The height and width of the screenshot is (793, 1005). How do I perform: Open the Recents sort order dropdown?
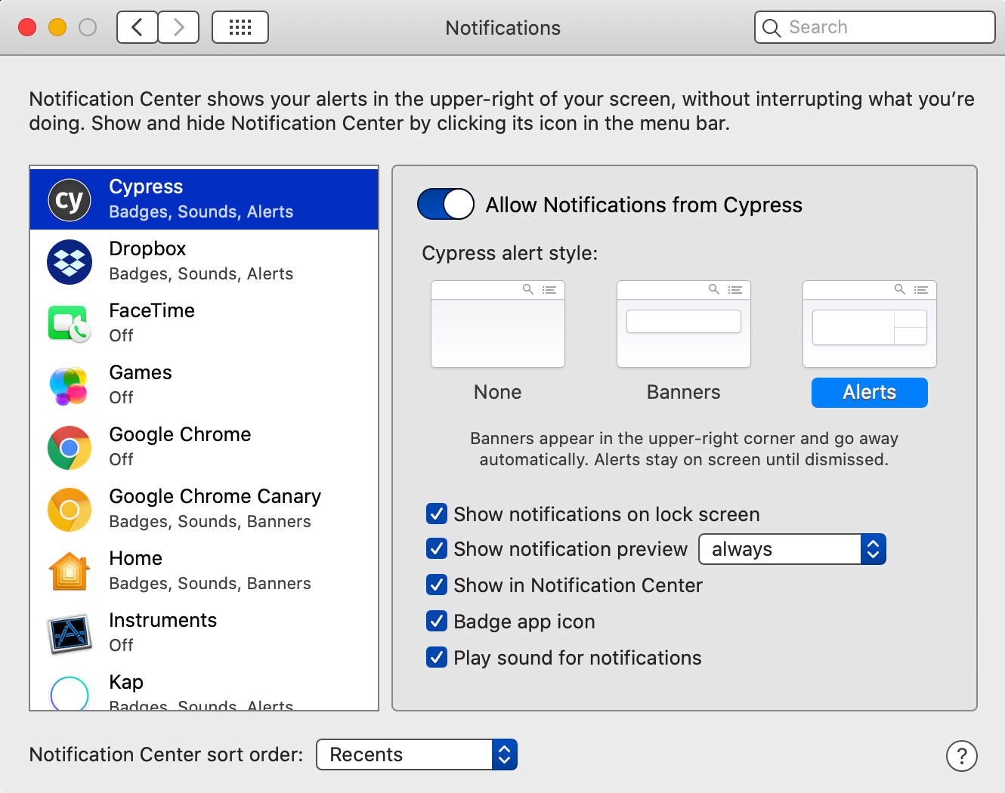tap(416, 754)
